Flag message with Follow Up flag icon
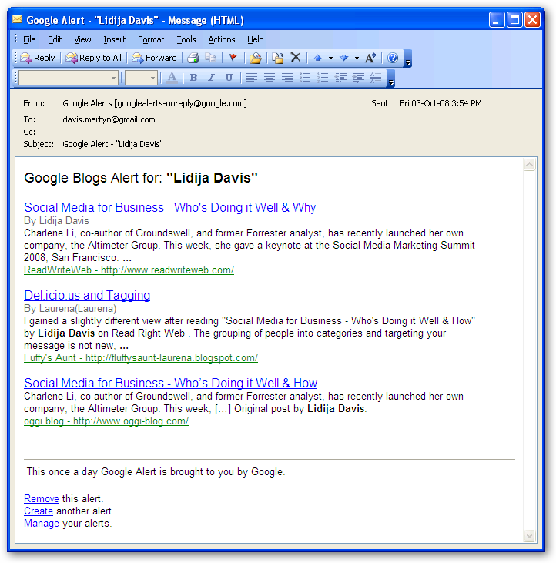 click(233, 58)
